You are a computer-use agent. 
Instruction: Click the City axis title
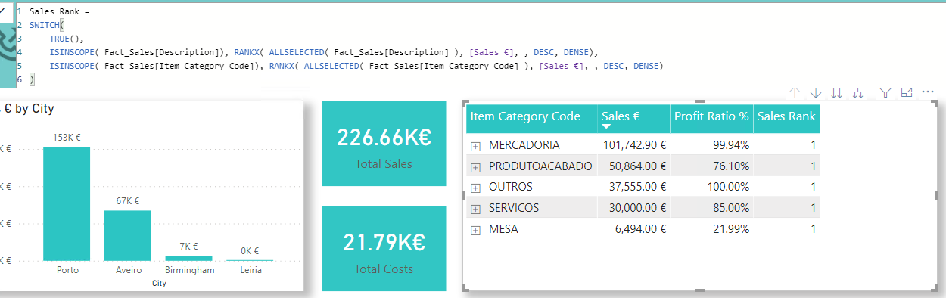coord(159,284)
